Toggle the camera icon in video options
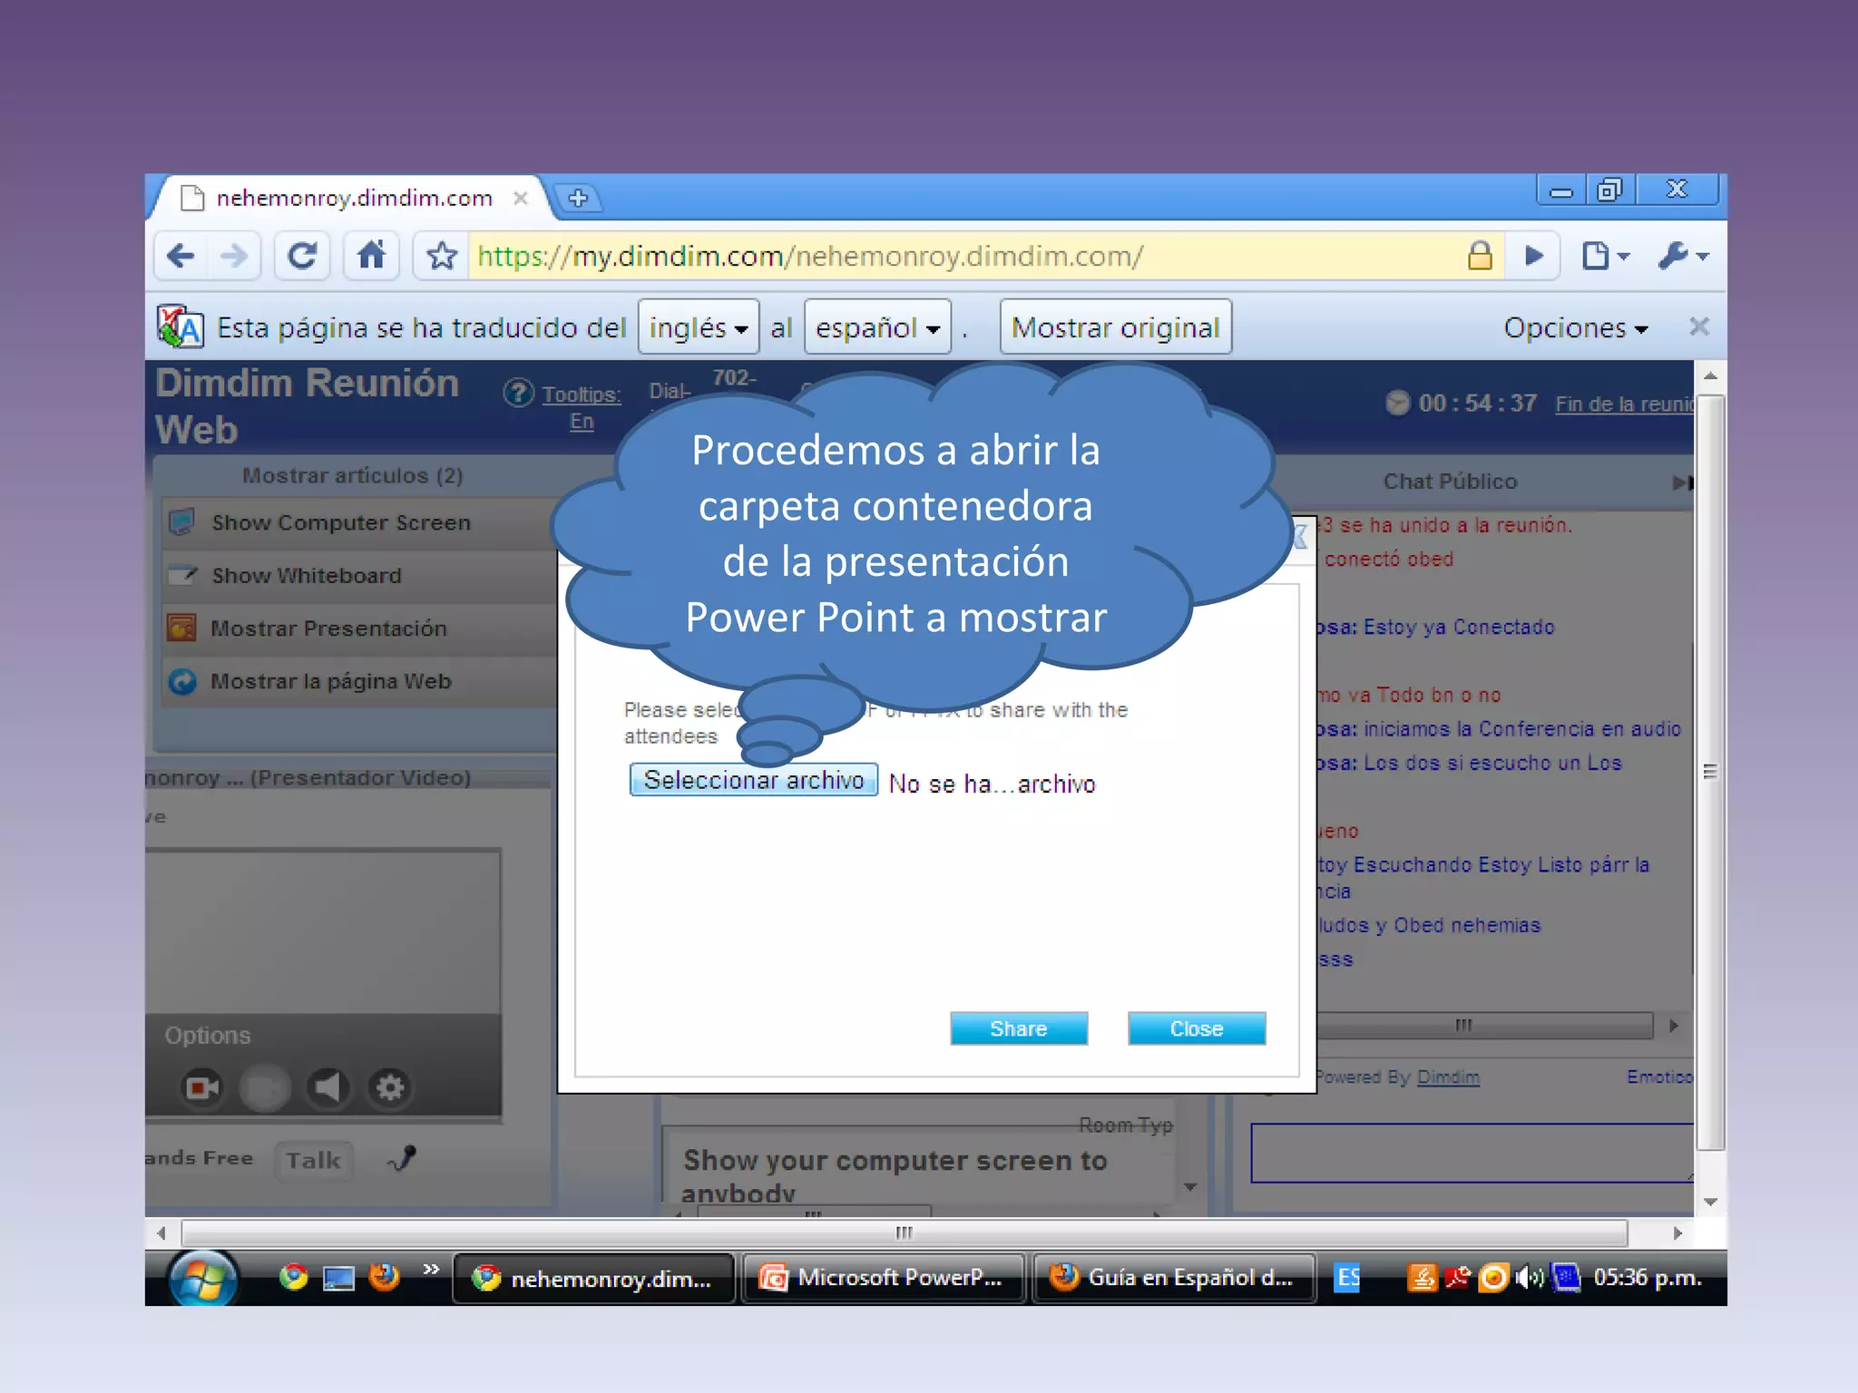 pyautogui.click(x=202, y=1087)
